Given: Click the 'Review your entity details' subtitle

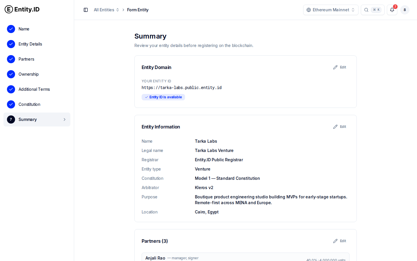Looking at the screenshot, I should [x=194, y=46].
